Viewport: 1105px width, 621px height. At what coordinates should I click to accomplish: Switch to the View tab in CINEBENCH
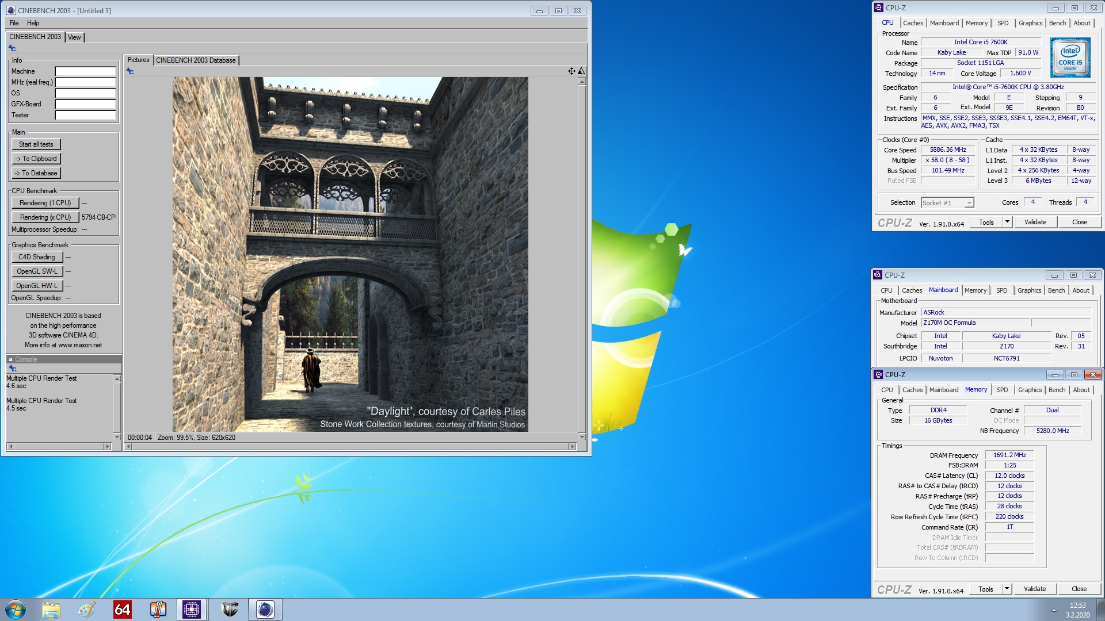coord(74,37)
